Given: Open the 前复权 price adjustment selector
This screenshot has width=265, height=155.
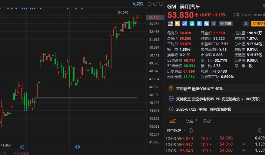Looking at the screenshot, I should [x=138, y=4].
